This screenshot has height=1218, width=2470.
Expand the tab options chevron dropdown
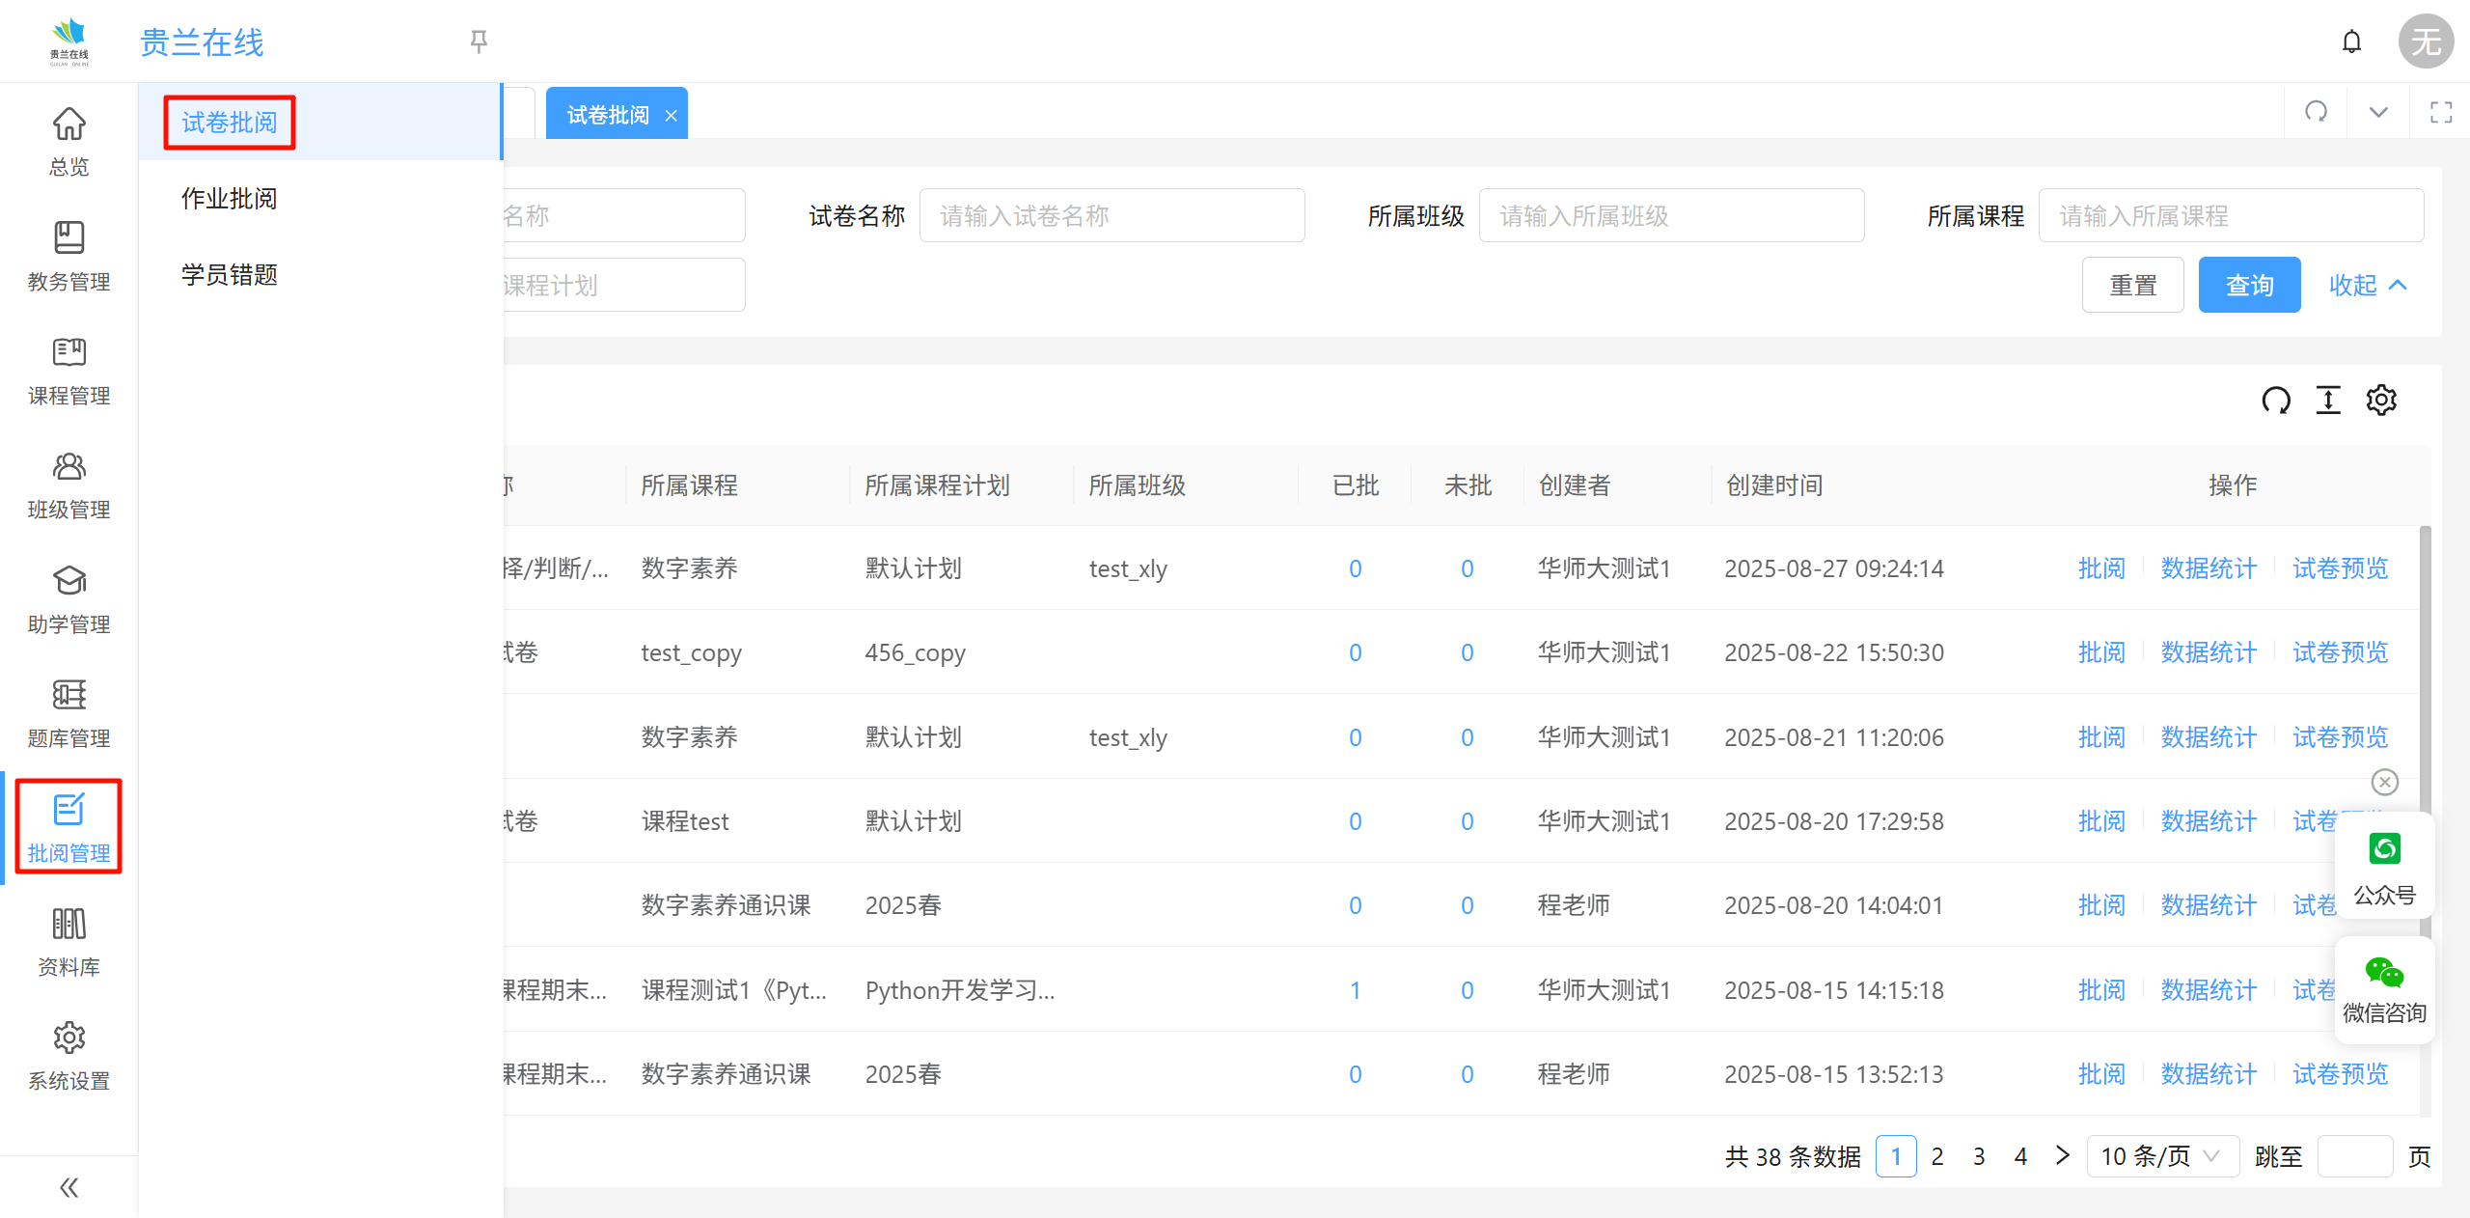(2378, 112)
